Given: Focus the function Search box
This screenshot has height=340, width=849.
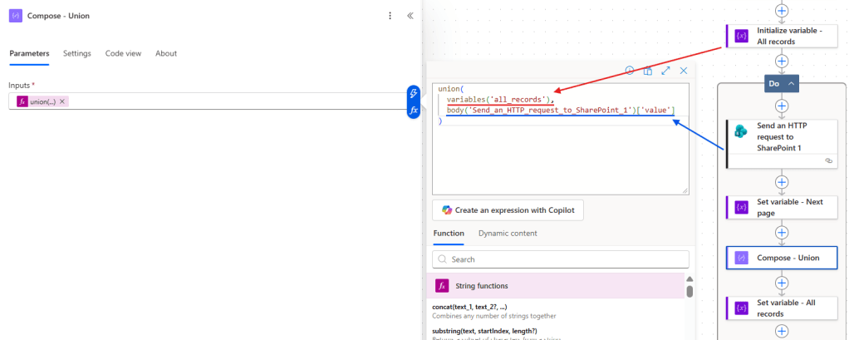Looking at the screenshot, I should [561, 259].
